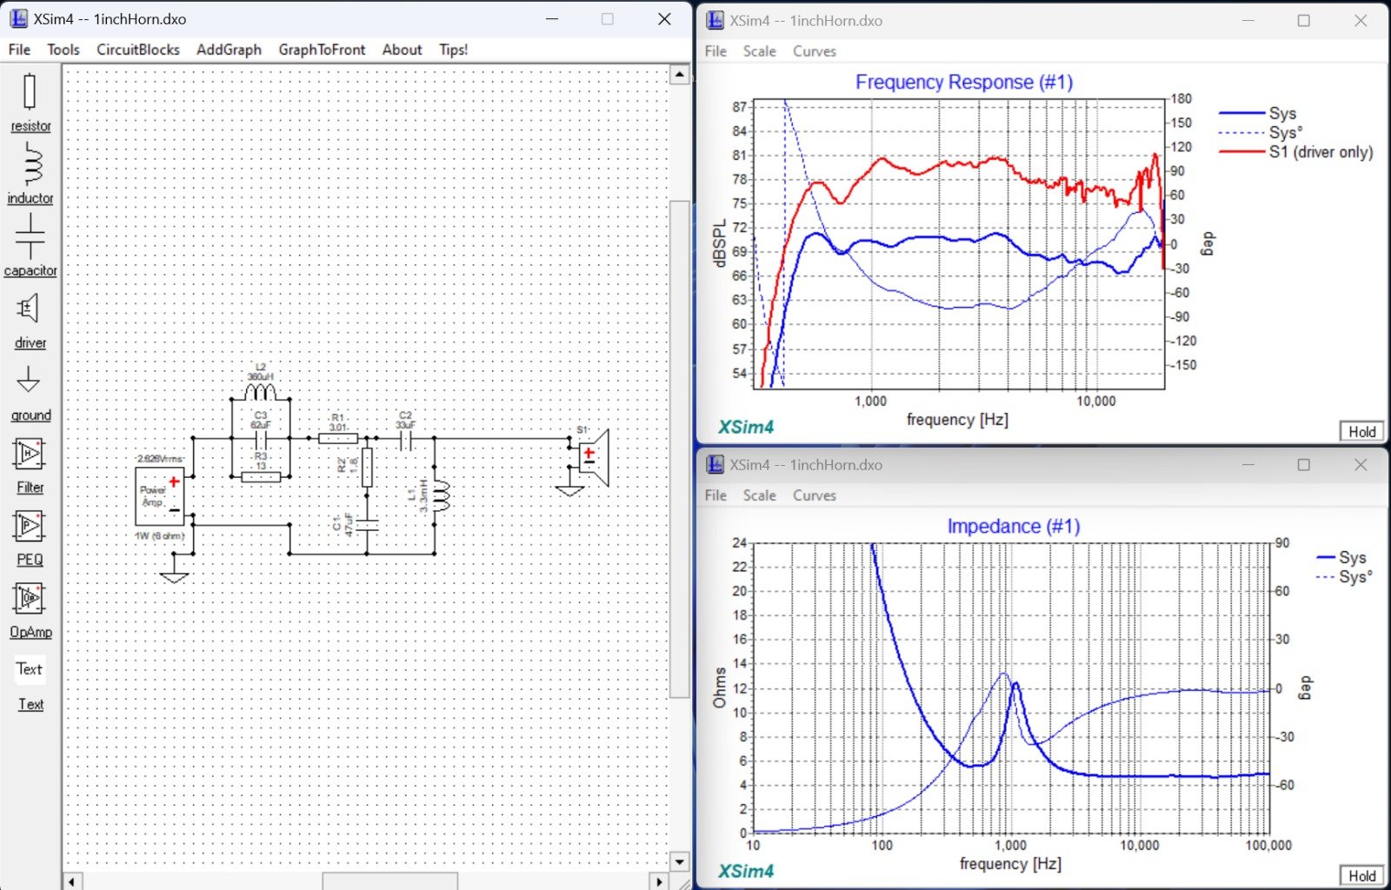The width and height of the screenshot is (1391, 890).
Task: Select the underlined Text tool
Action: click(x=30, y=704)
